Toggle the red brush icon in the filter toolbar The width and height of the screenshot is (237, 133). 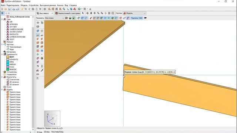91,18
